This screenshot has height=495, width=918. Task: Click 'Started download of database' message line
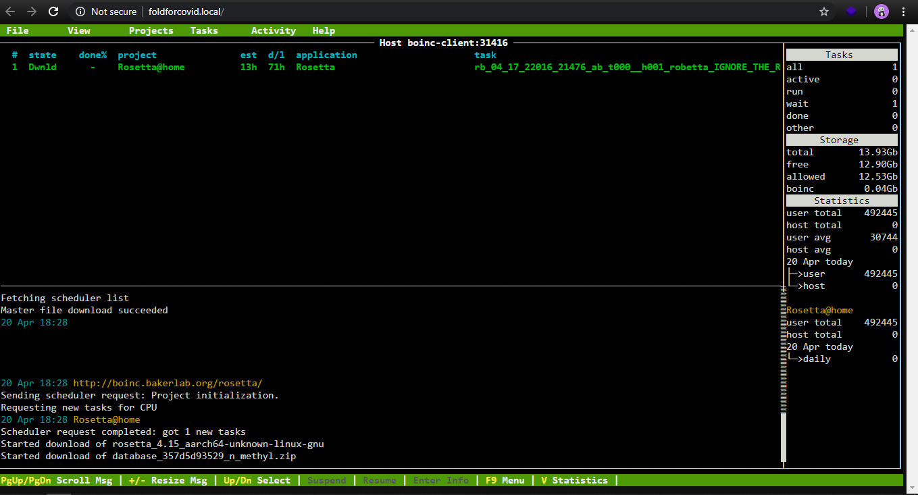(x=148, y=456)
